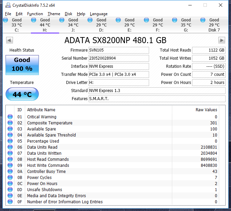Image resolution: width=231 pixels, height=211 pixels.
Task: Click status orb beside Percentage Used row
Action: (x=10, y=141)
